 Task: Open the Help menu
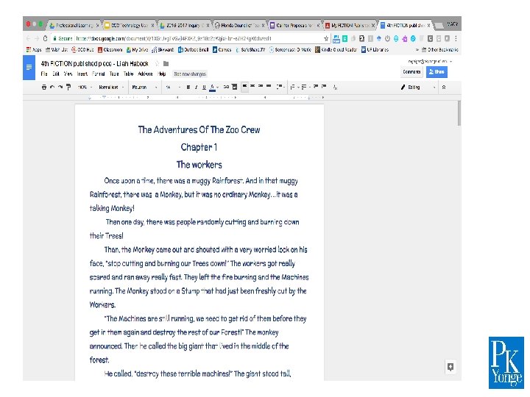[x=162, y=74]
